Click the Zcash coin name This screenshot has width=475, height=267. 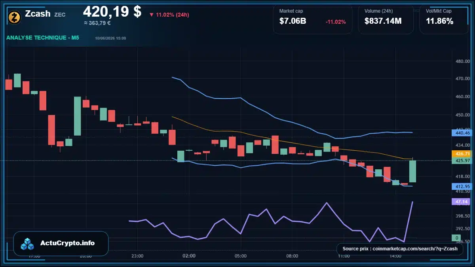click(38, 13)
